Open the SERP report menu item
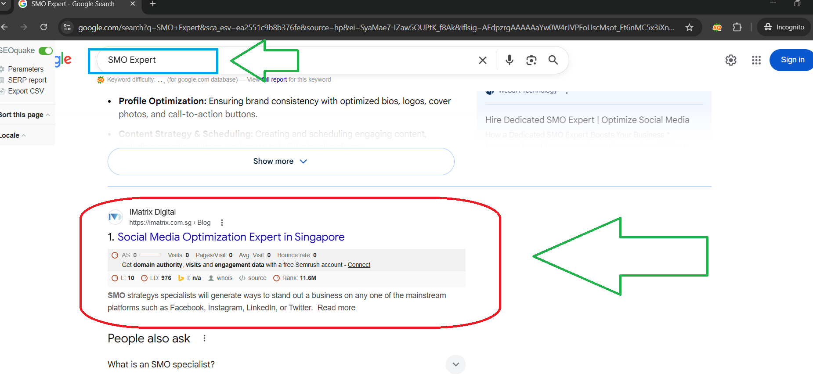Viewport: 813px width, 374px height. (x=27, y=80)
